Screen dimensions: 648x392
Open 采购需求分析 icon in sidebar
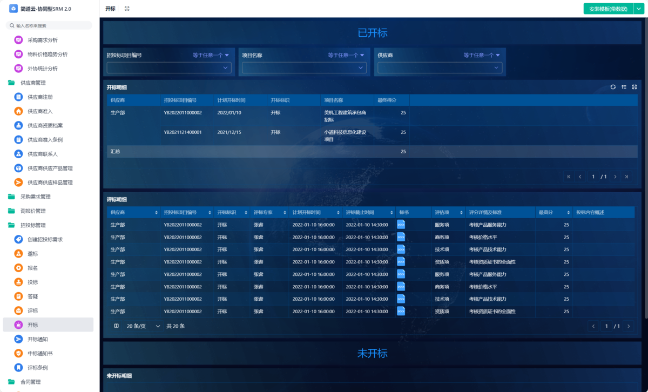[x=18, y=40]
